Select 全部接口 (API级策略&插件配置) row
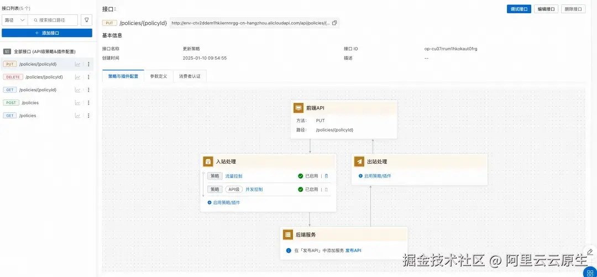This screenshot has height=277, width=597. tap(47, 51)
